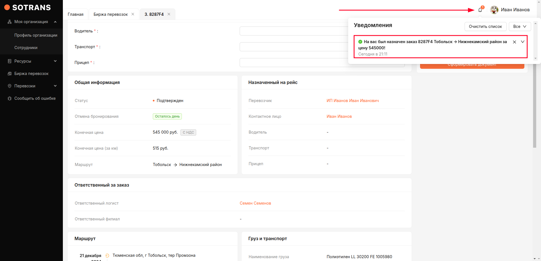Screen dimensions: 541x261
Task: Open Биржа перевозок in the sidebar
Action: click(31, 74)
